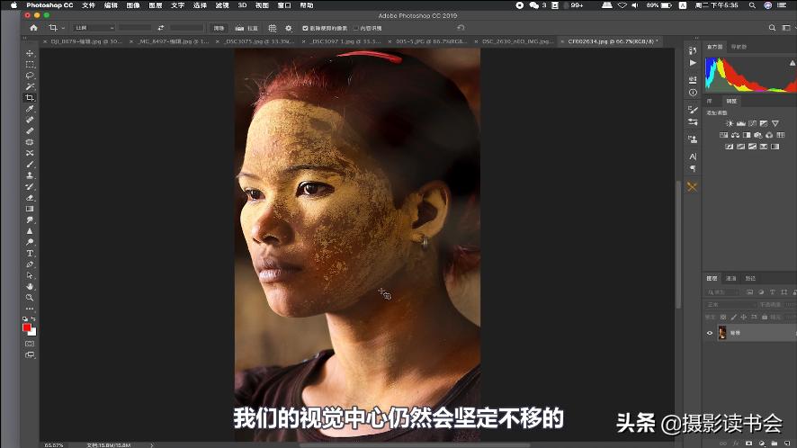Swap crop width and height arrows
Image resolution: width=797 pixels, height=448 pixels.
pos(161,28)
